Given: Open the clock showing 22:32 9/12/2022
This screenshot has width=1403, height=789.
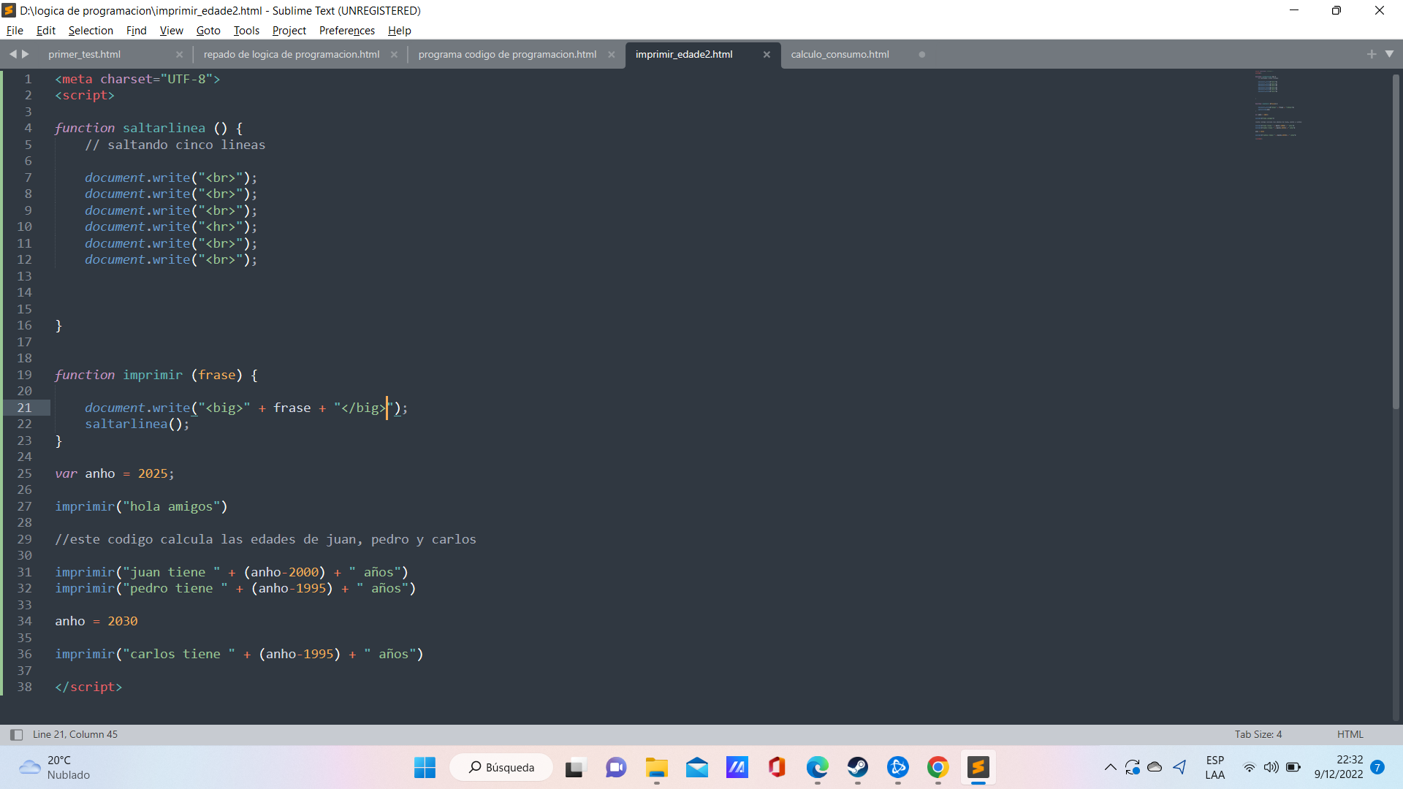Looking at the screenshot, I should (x=1339, y=767).
